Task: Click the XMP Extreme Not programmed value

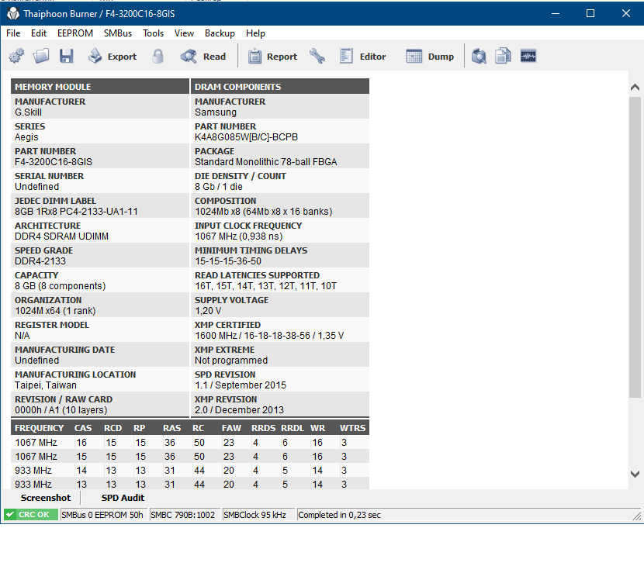Action: 231,361
